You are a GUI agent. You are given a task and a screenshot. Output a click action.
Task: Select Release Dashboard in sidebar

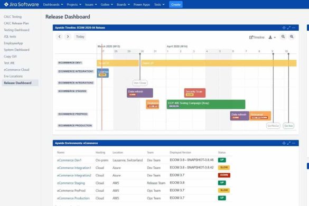(20, 83)
